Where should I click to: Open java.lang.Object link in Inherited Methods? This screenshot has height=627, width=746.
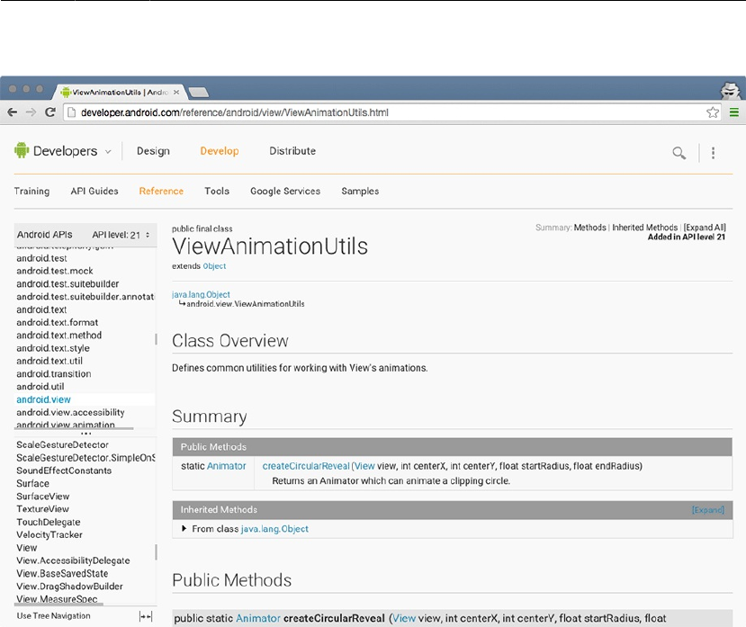274,529
